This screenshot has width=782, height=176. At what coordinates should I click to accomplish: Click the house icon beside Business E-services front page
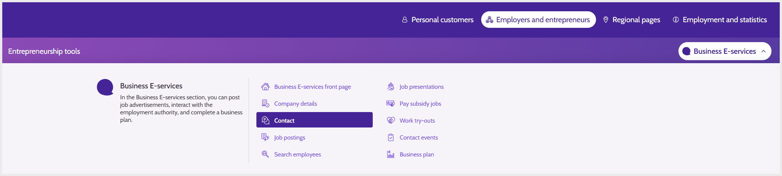click(265, 86)
